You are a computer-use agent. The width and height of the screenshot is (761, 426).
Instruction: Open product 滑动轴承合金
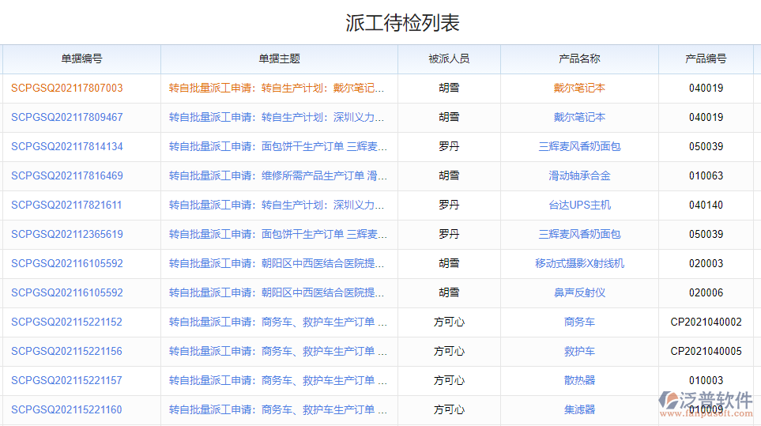tap(579, 175)
